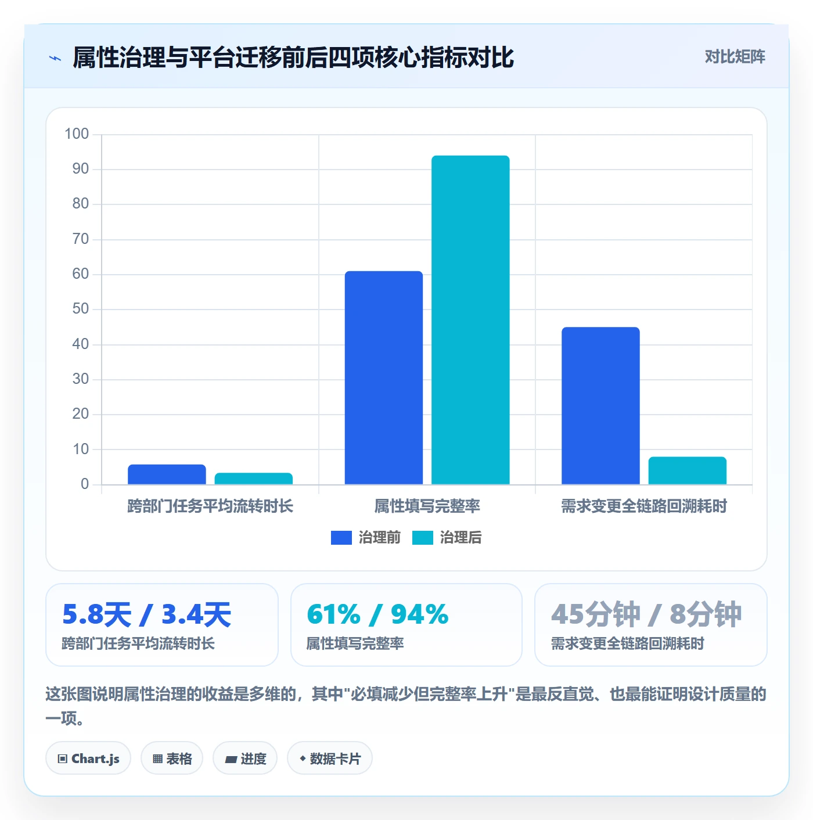Click the blue 治理前 legend color box
The height and width of the screenshot is (820, 813).
pyautogui.click(x=341, y=538)
